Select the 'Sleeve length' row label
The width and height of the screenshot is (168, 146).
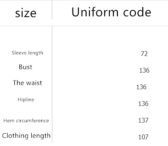click(27, 53)
